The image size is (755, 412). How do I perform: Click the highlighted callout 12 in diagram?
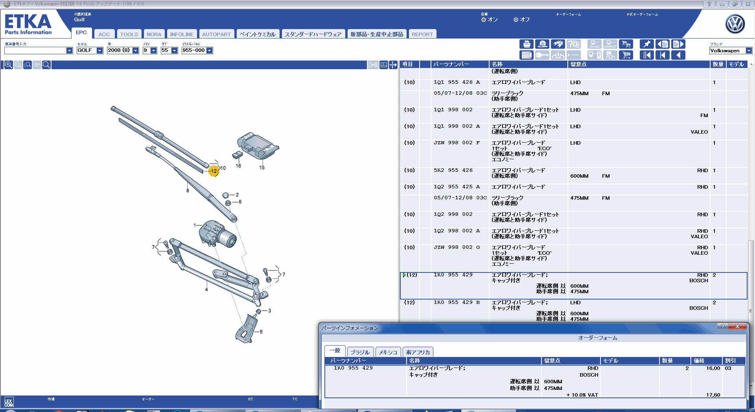[214, 171]
